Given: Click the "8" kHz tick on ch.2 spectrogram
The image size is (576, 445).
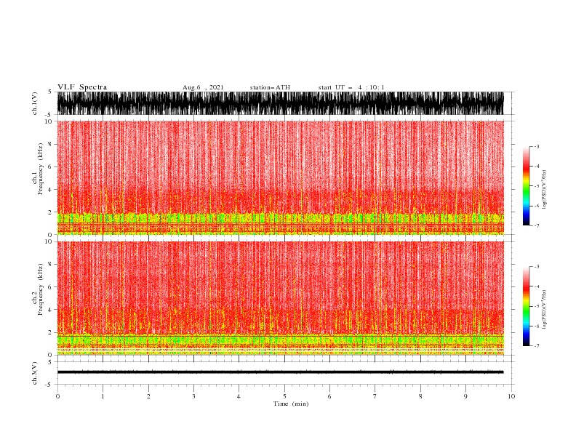Looking at the screenshot, I should click(x=51, y=265).
